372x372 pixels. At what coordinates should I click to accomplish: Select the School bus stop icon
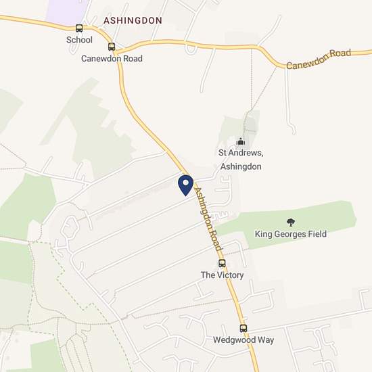click(79, 28)
